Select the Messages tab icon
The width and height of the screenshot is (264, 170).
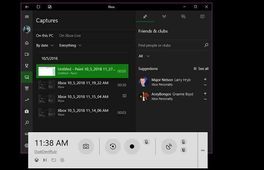(x=183, y=17)
